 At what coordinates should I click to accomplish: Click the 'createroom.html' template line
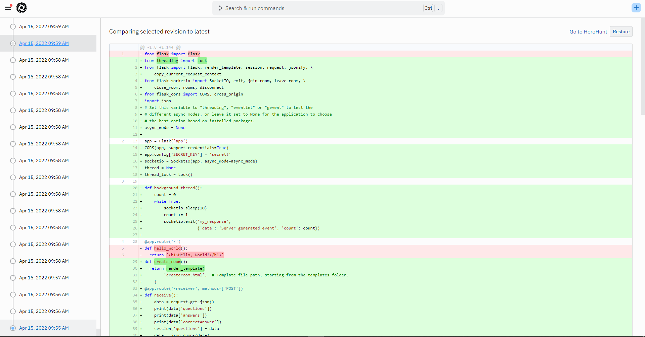(x=371, y=275)
